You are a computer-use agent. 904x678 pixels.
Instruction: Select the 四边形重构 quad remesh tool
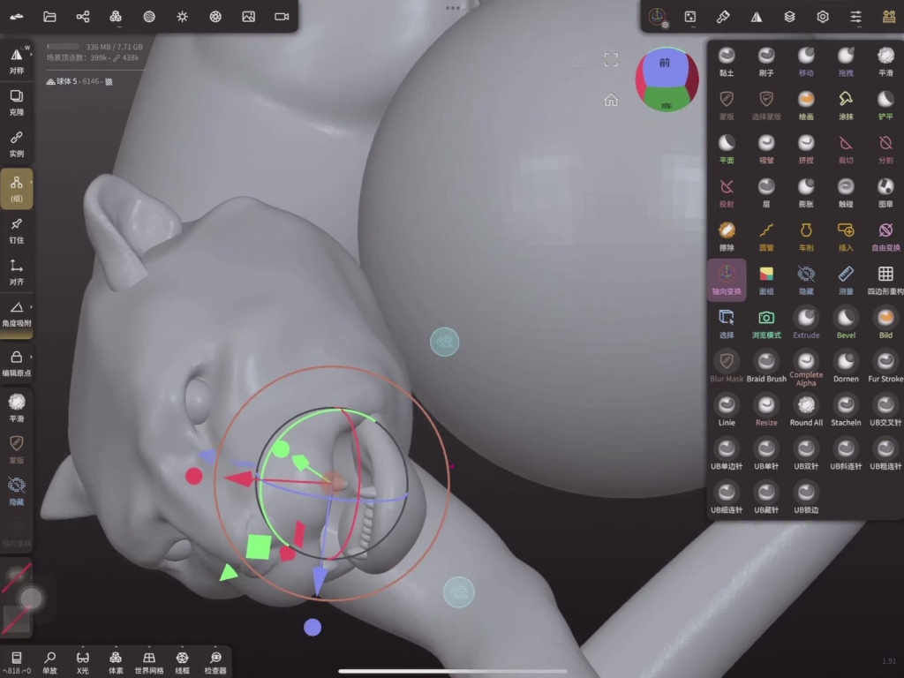tap(885, 280)
